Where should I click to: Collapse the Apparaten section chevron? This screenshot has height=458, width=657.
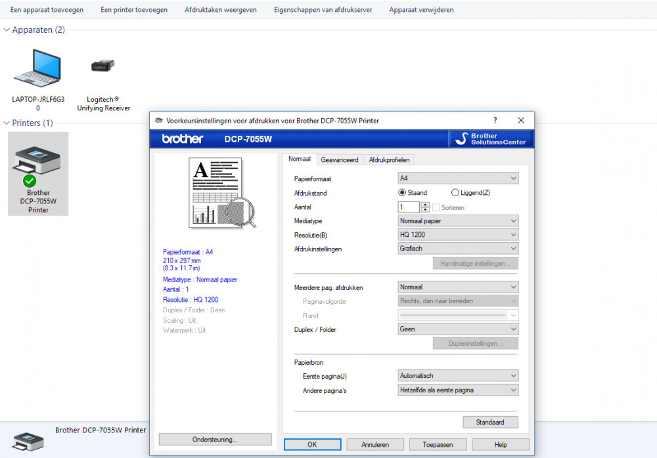[x=7, y=30]
